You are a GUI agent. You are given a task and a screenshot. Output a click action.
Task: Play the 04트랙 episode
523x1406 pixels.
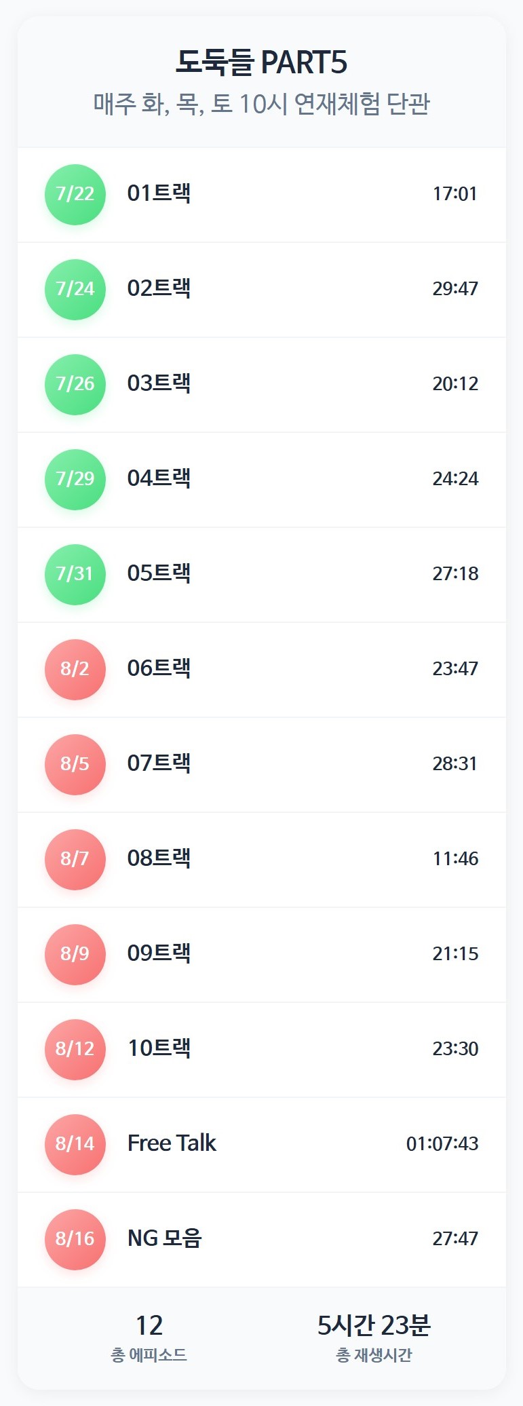click(x=159, y=478)
